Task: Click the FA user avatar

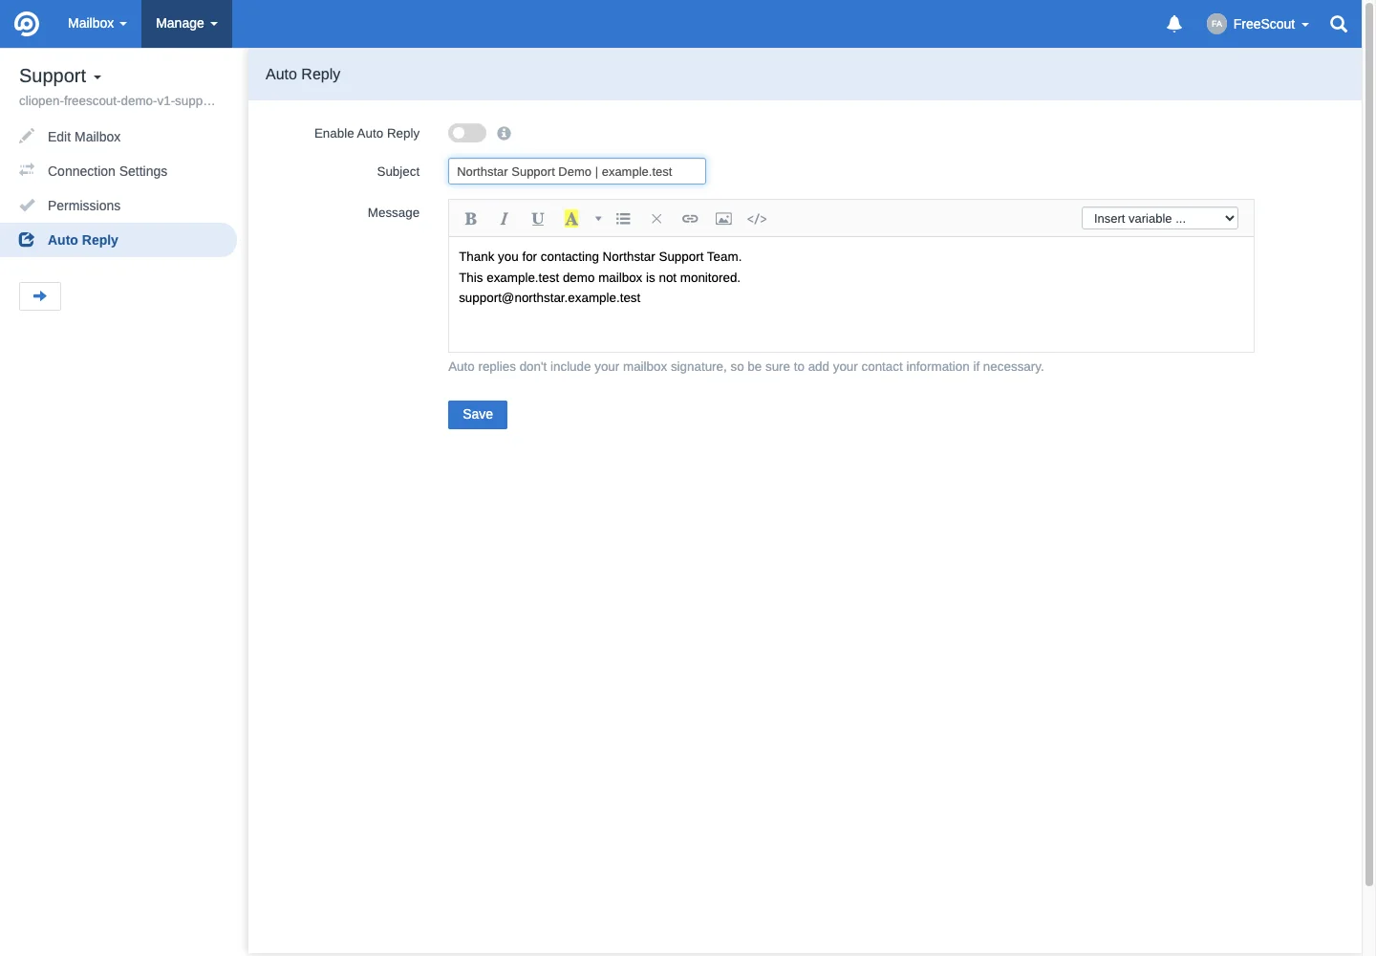Action: pos(1216,24)
